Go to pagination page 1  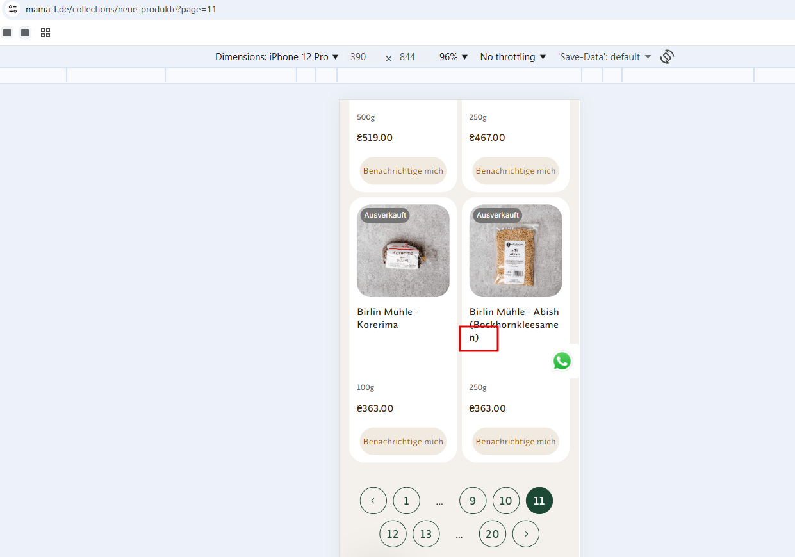[x=407, y=501]
